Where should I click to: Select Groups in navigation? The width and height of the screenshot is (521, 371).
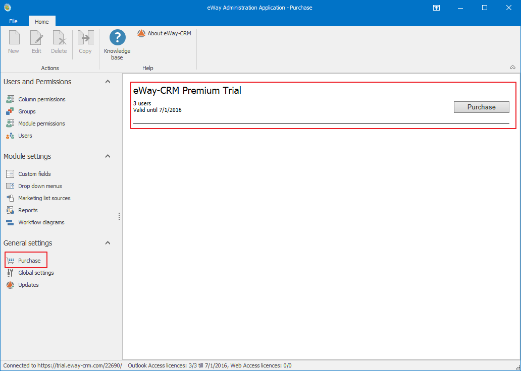(x=27, y=111)
